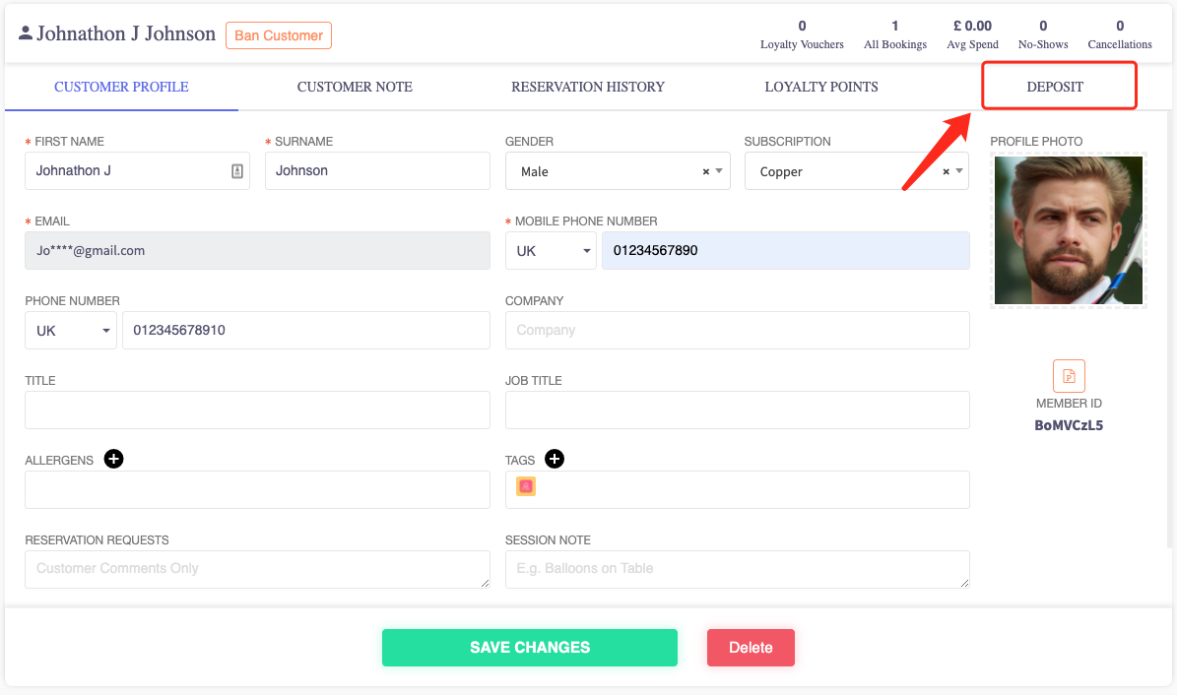Focus the Session Note textarea
Screen dimensions: 1177x695
[x=737, y=570]
